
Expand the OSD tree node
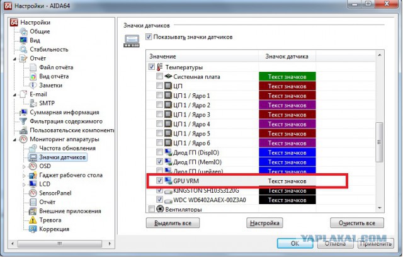click(24, 166)
